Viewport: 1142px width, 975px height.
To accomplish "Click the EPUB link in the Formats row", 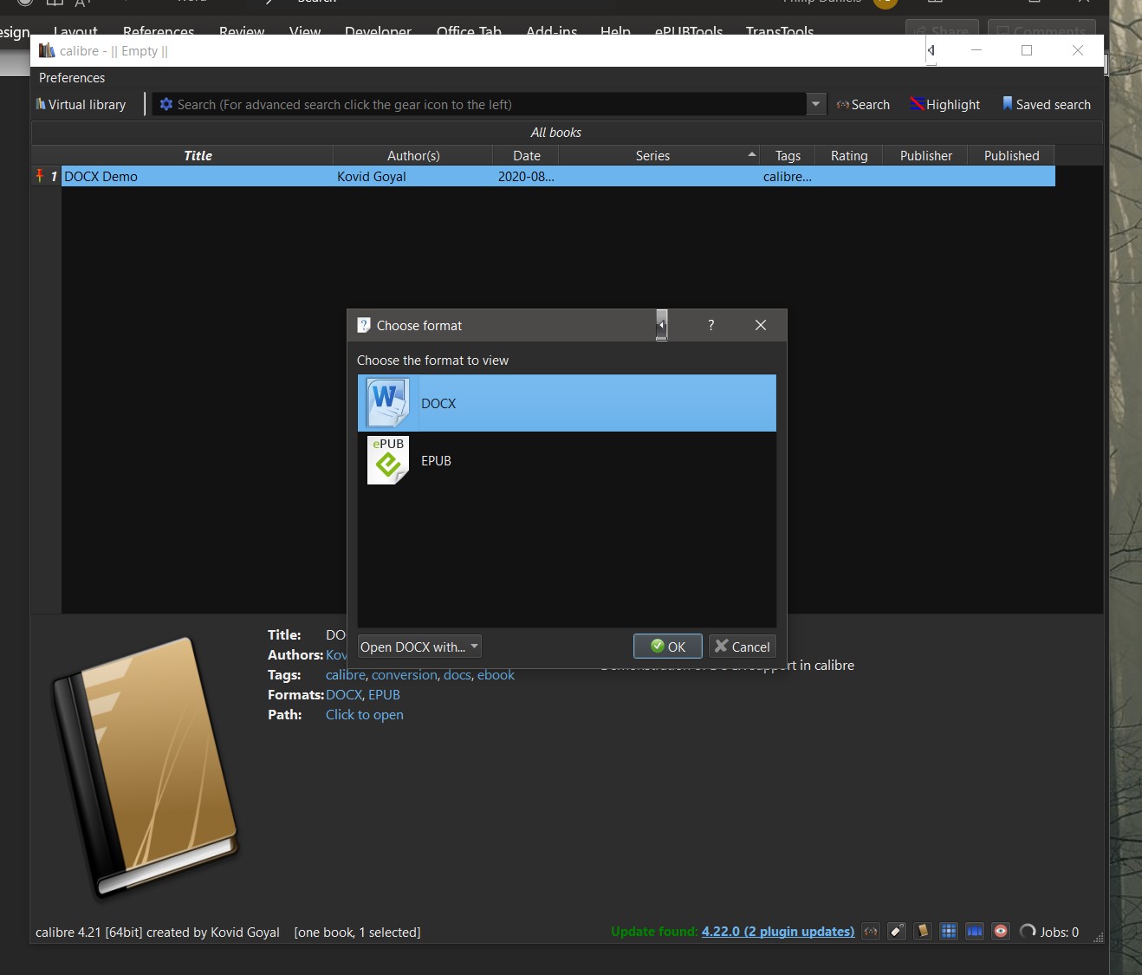I will (384, 695).
